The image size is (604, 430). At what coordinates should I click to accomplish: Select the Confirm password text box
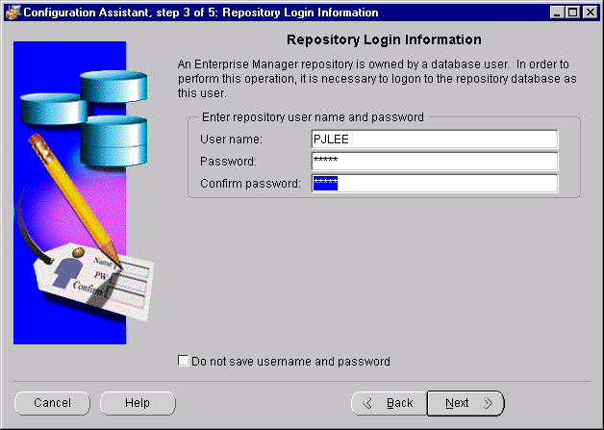(435, 183)
